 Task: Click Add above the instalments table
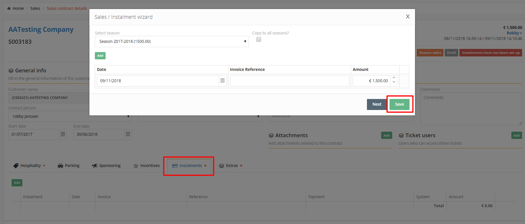click(x=17, y=183)
